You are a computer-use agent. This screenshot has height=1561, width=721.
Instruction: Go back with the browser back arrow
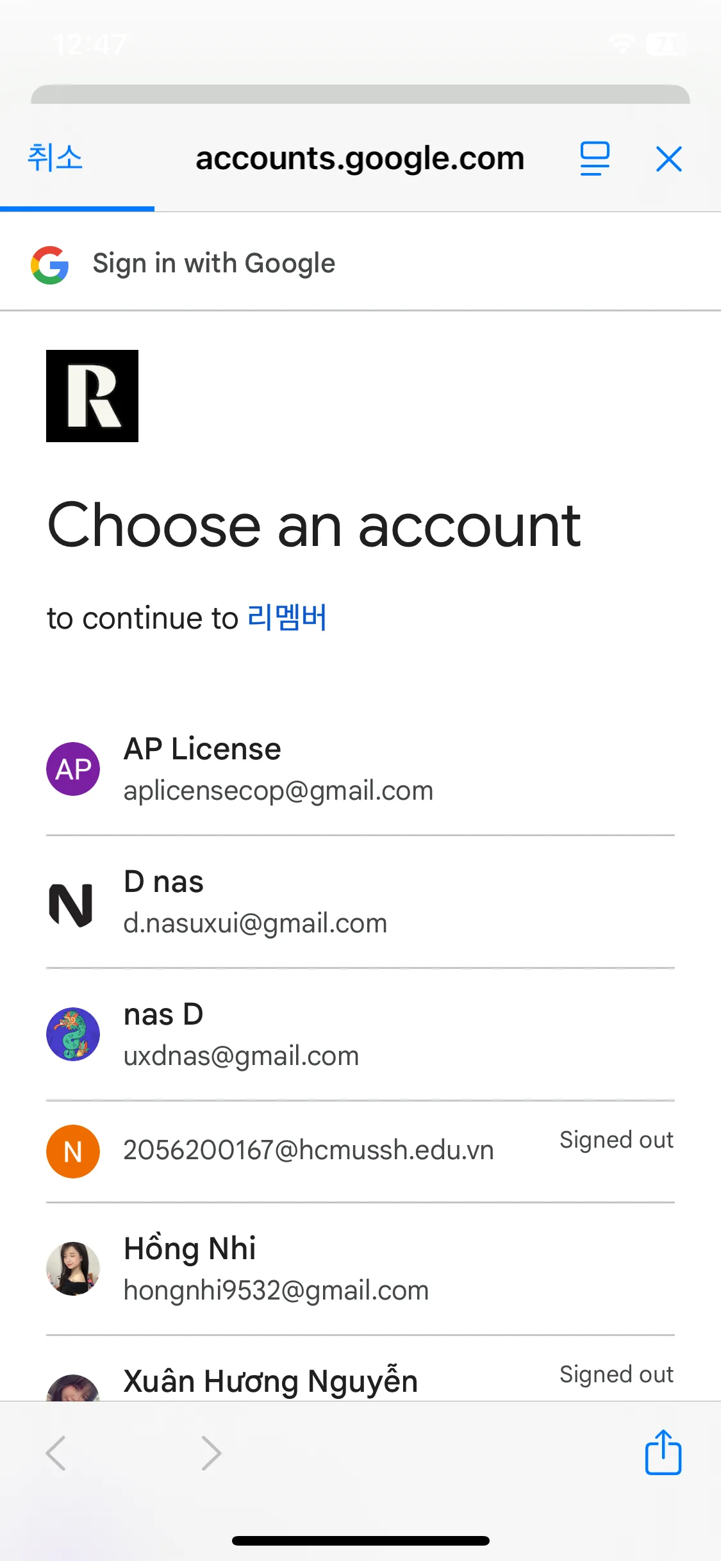[56, 1453]
